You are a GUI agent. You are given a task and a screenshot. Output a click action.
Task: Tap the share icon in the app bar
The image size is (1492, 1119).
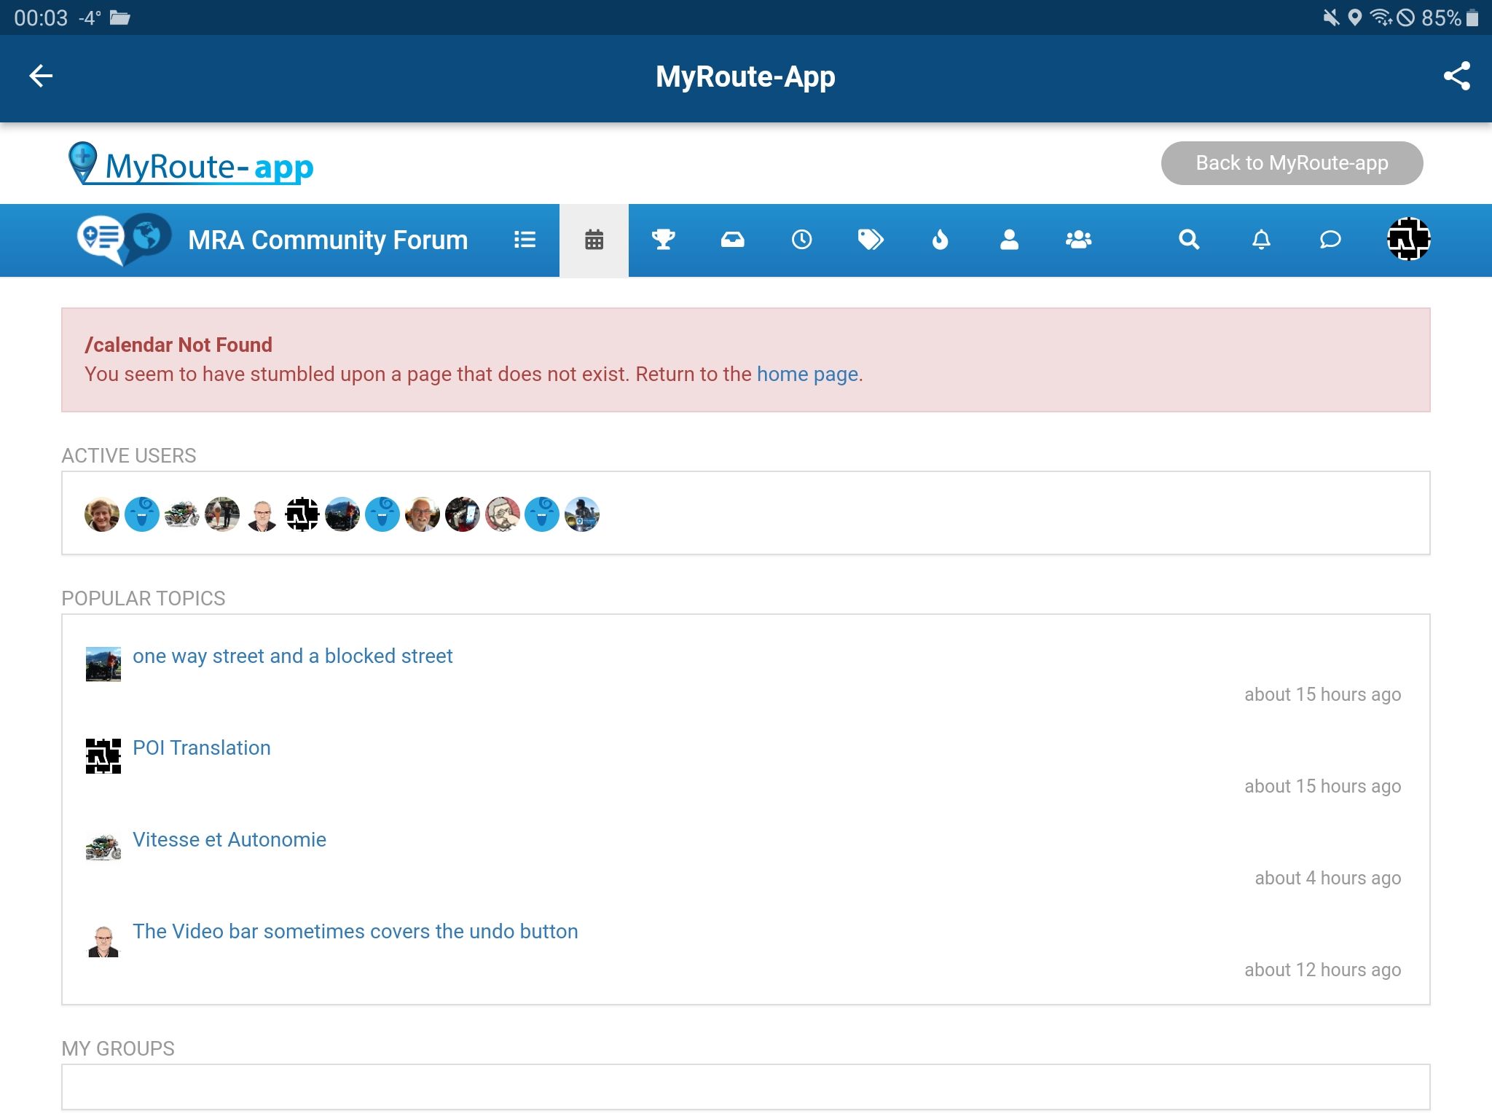1456,76
